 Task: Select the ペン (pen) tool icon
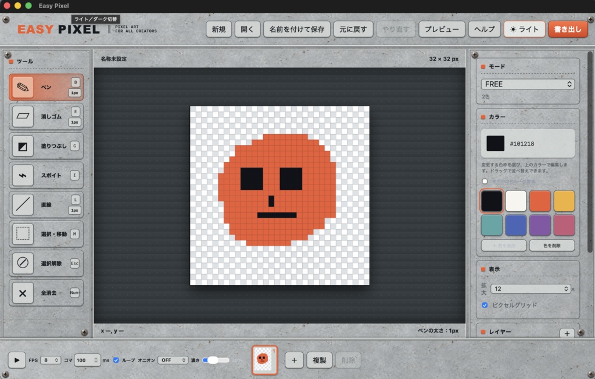point(23,87)
